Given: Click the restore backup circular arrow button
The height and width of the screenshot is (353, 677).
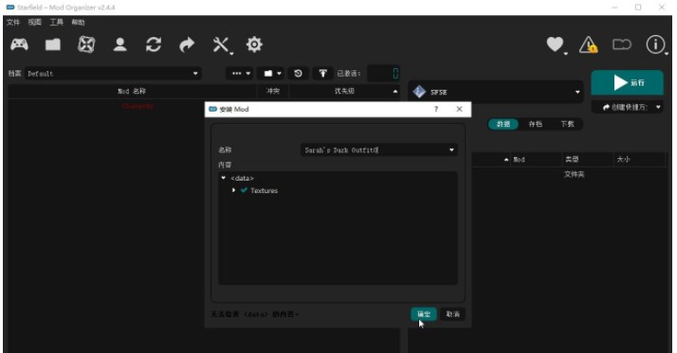Looking at the screenshot, I should point(298,73).
